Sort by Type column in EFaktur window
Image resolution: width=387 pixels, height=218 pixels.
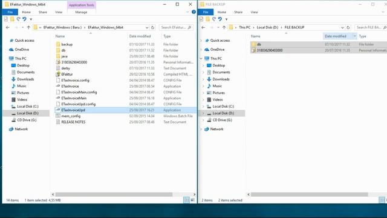click(167, 36)
